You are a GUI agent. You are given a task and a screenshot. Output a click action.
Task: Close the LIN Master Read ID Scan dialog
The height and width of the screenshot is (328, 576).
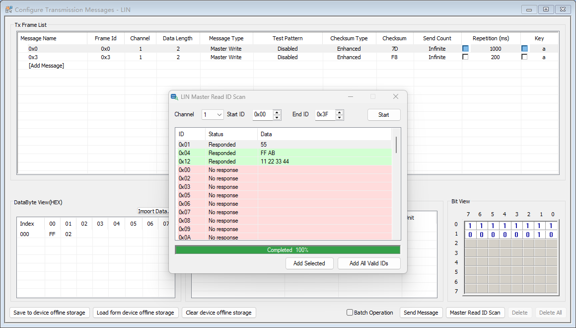(396, 96)
